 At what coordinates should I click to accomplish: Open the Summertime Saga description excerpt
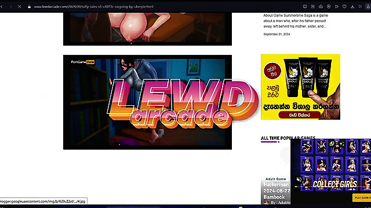296,21
